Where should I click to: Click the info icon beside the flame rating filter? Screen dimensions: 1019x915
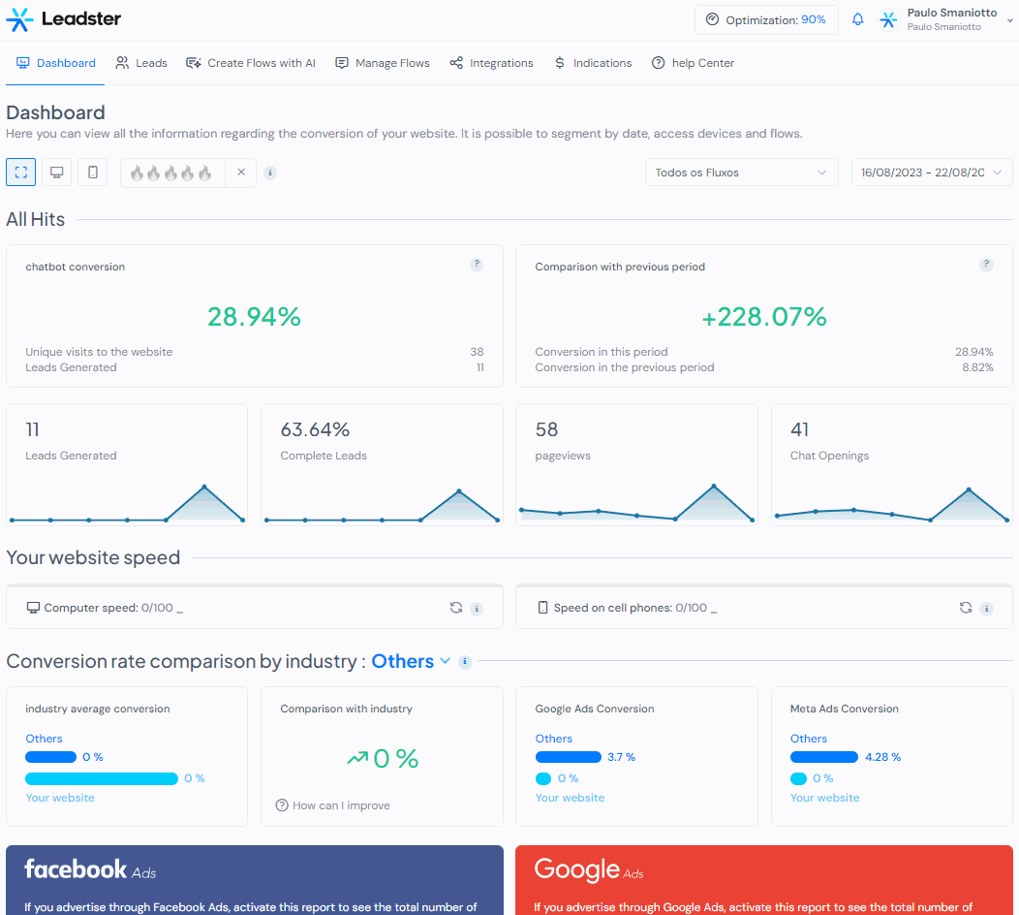(270, 173)
